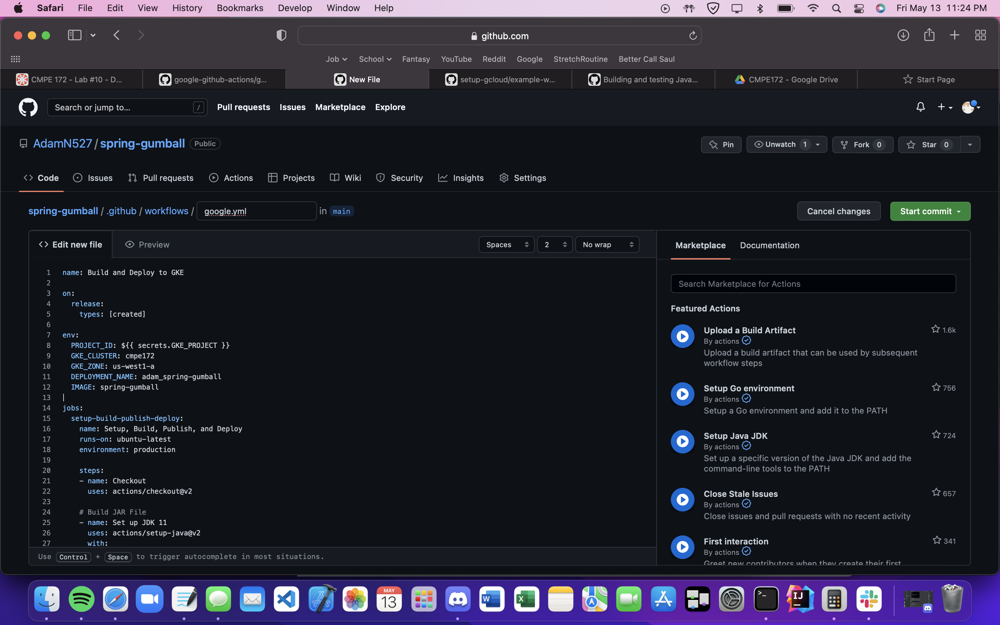Expand the Spaces indent mode dropdown

(x=507, y=245)
